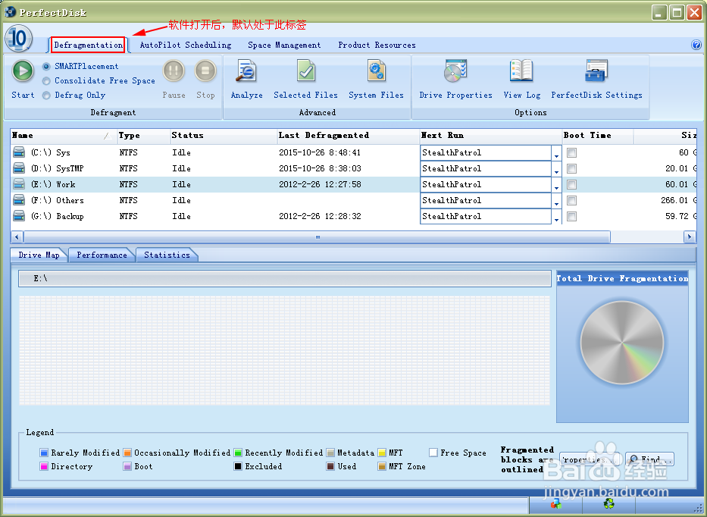The image size is (707, 517).
Task: Open the Product Resources tab
Action: pos(377,45)
